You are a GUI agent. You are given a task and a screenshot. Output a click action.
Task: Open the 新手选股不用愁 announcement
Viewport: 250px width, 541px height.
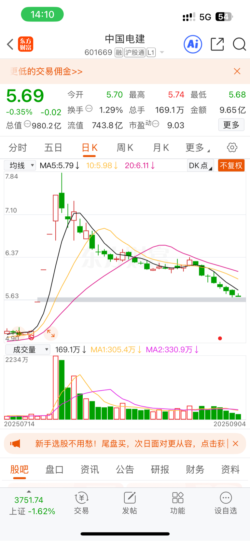[x=130, y=444]
